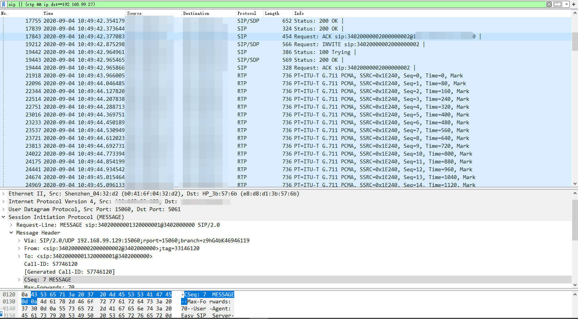The width and height of the screenshot is (578, 319).
Task: Expand the User Datagram Protocol layer
Action: point(4,209)
